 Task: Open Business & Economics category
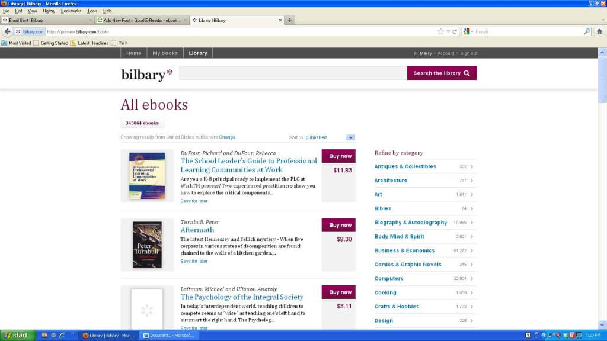404,250
